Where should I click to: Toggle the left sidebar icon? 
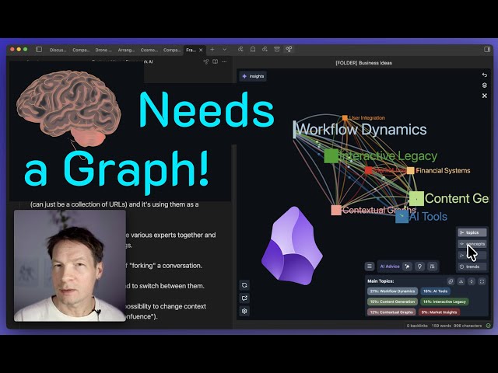39,50
